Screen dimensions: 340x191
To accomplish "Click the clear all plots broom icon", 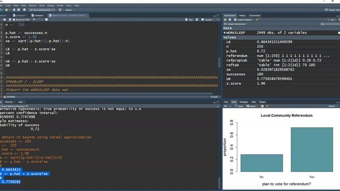I will pos(267,106).
